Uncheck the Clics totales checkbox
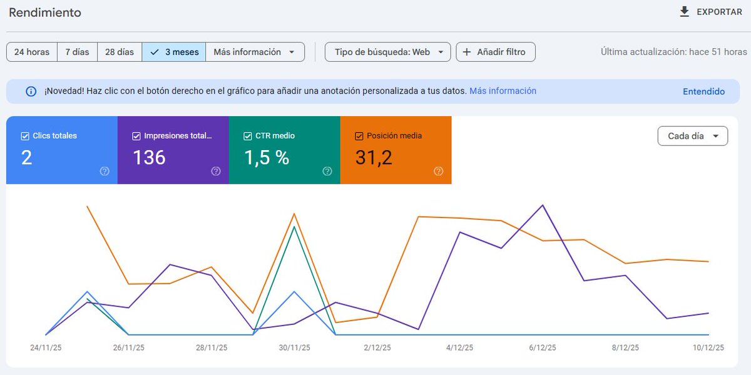 point(26,135)
